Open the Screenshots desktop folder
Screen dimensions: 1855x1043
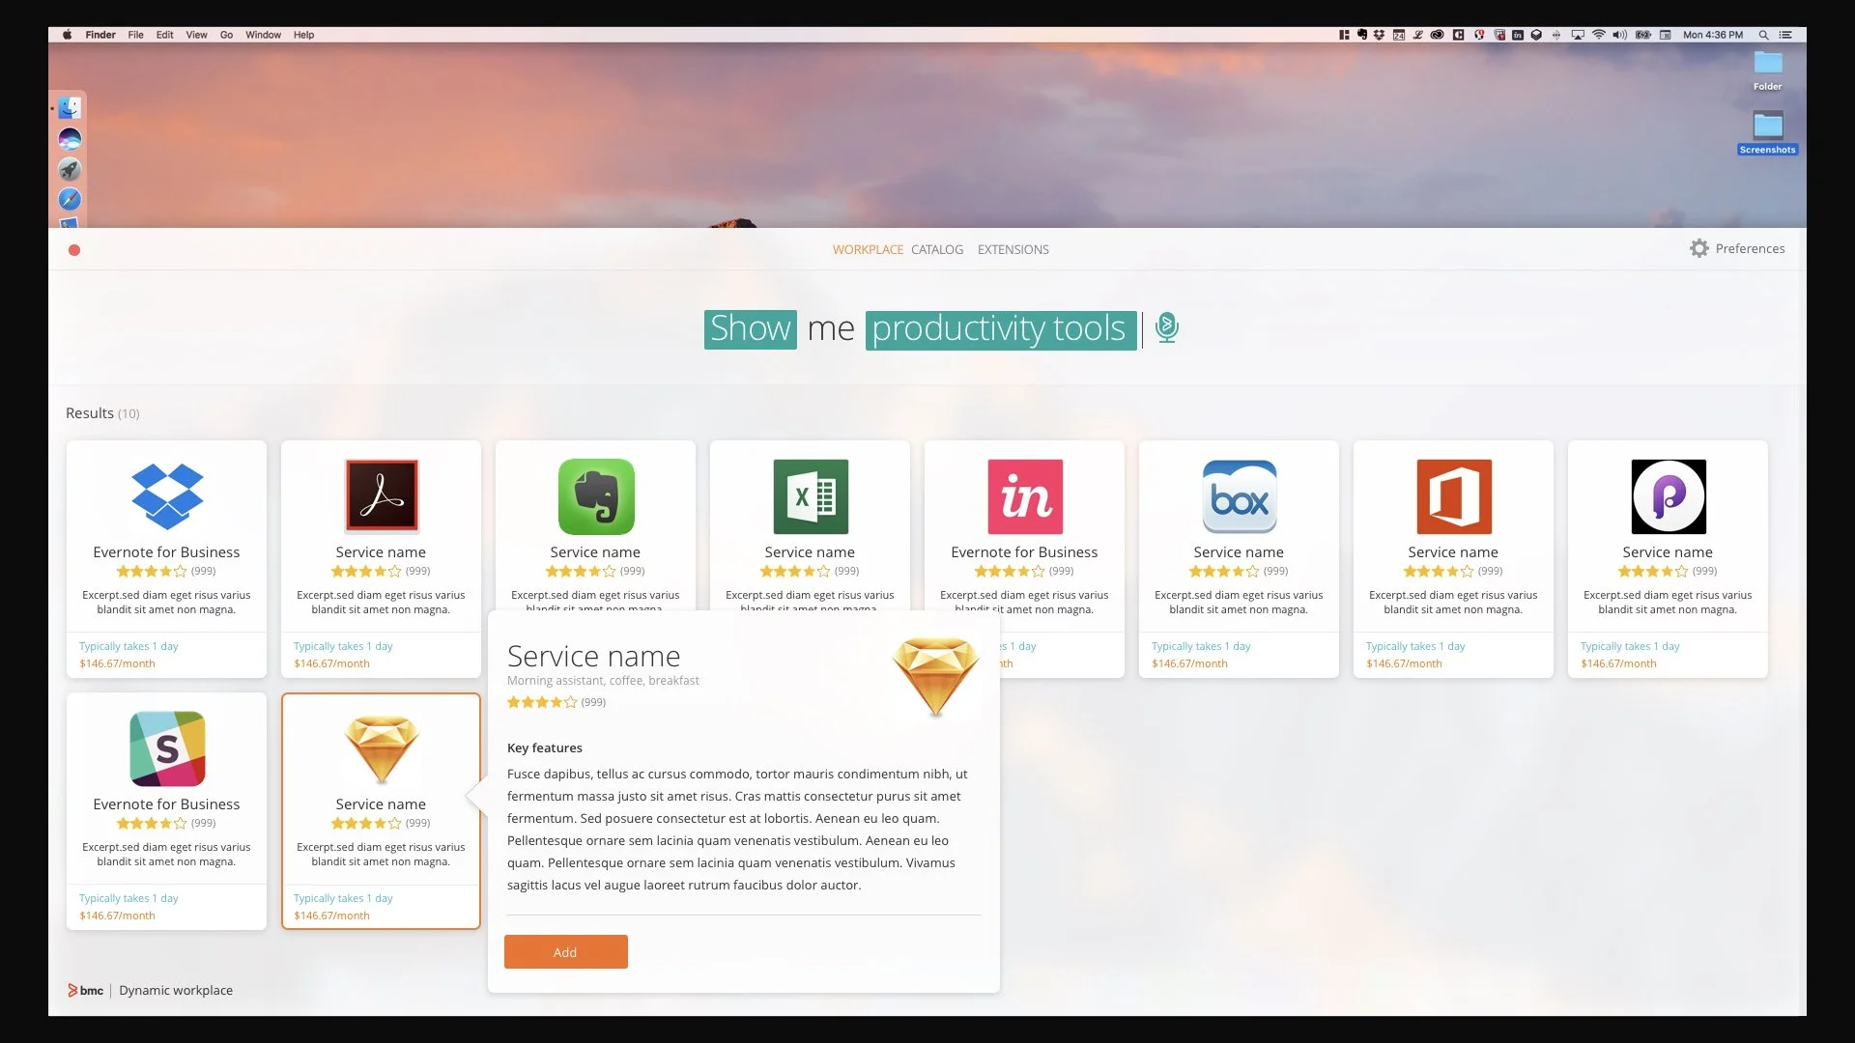point(1767,126)
